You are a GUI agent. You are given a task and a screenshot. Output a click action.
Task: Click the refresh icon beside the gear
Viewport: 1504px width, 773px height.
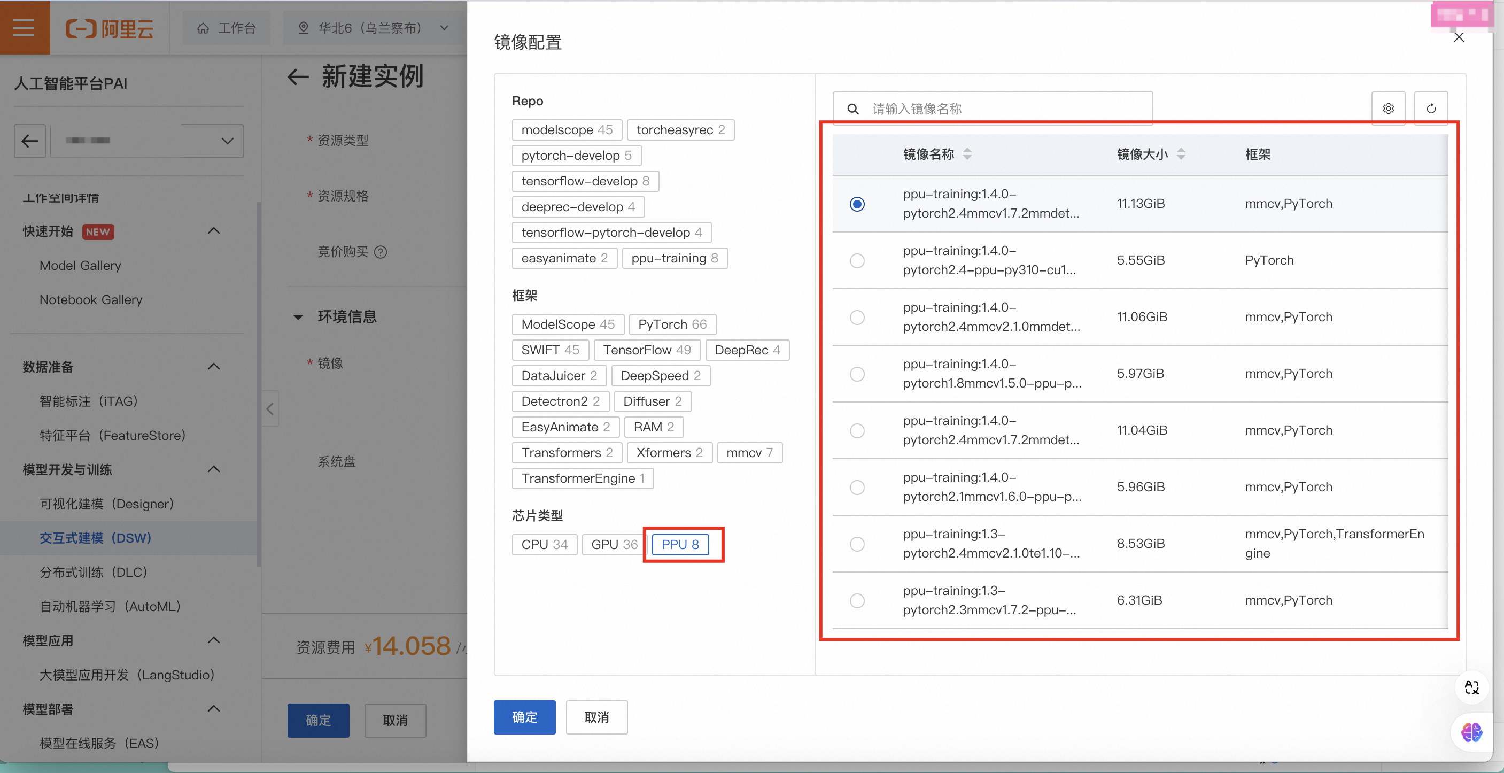pos(1430,109)
